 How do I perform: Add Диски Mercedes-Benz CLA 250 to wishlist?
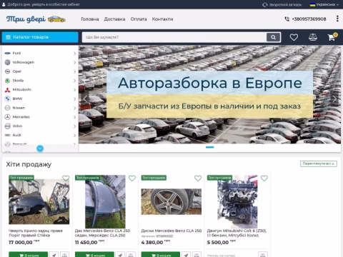198,178
